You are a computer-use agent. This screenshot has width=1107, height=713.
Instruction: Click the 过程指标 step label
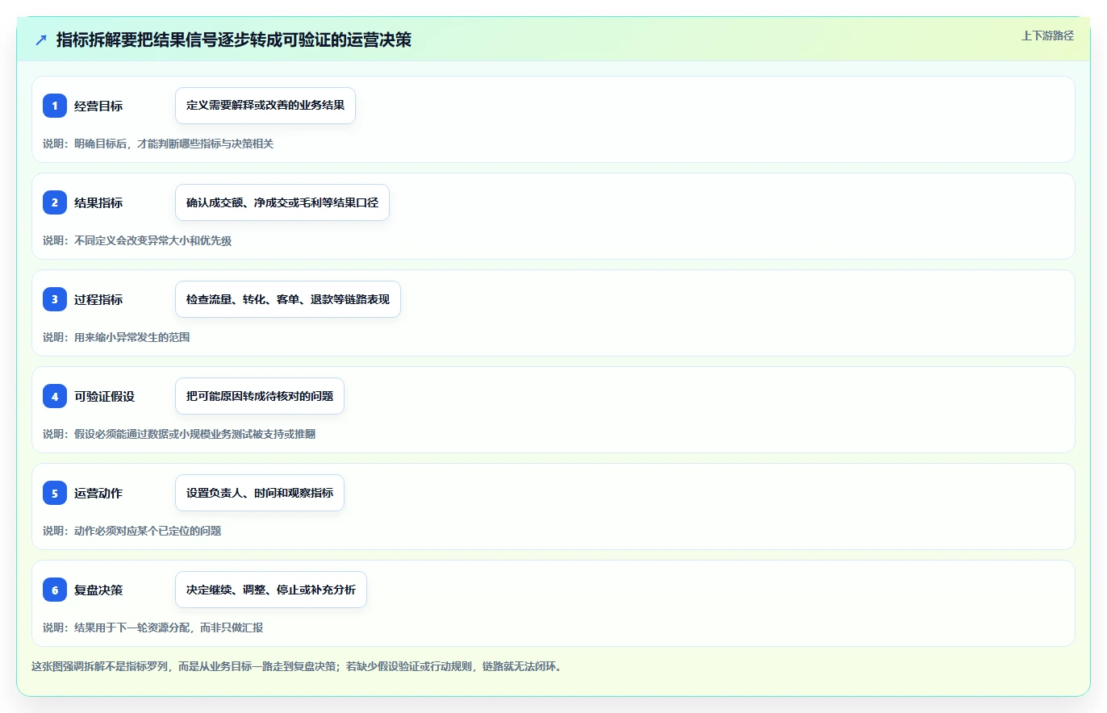pos(98,299)
